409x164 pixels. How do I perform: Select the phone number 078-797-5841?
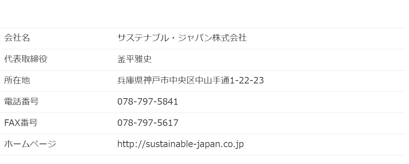click(x=148, y=102)
